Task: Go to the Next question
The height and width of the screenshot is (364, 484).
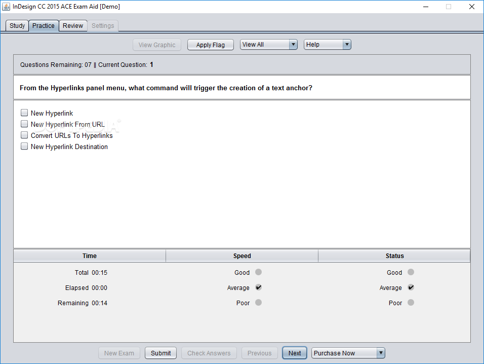Action: tap(295, 353)
